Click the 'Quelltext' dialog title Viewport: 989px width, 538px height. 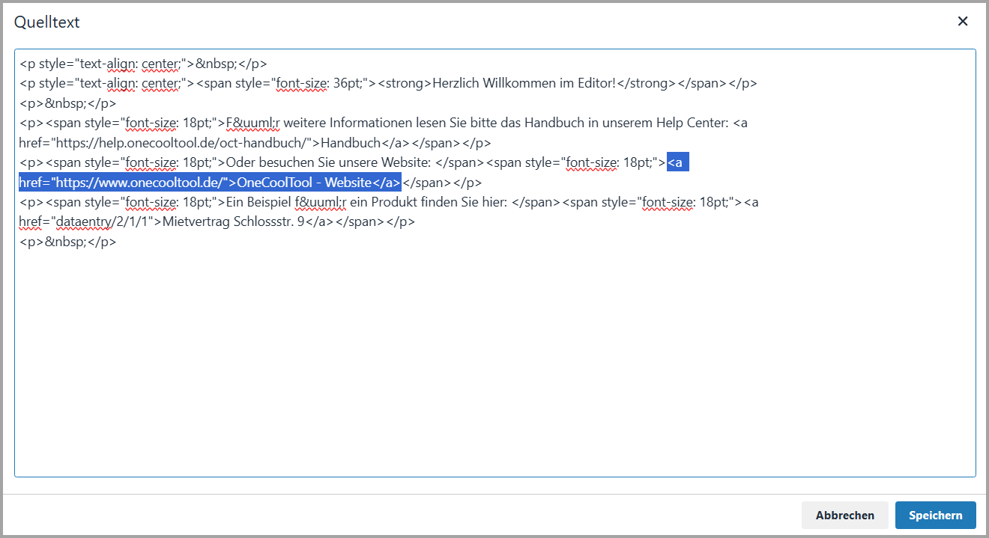point(47,22)
